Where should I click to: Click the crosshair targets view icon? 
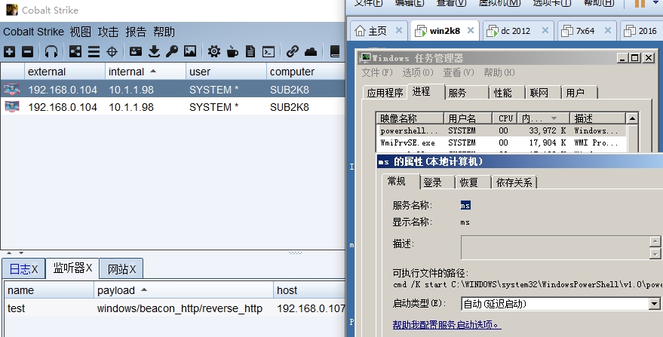(x=112, y=52)
